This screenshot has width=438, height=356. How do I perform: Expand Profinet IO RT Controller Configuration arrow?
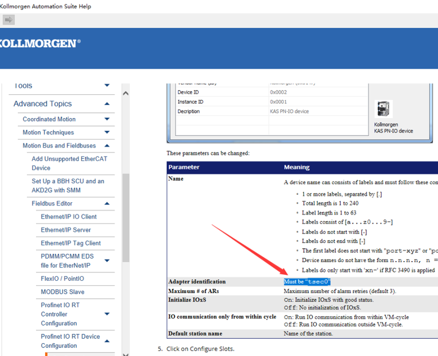[107, 314]
